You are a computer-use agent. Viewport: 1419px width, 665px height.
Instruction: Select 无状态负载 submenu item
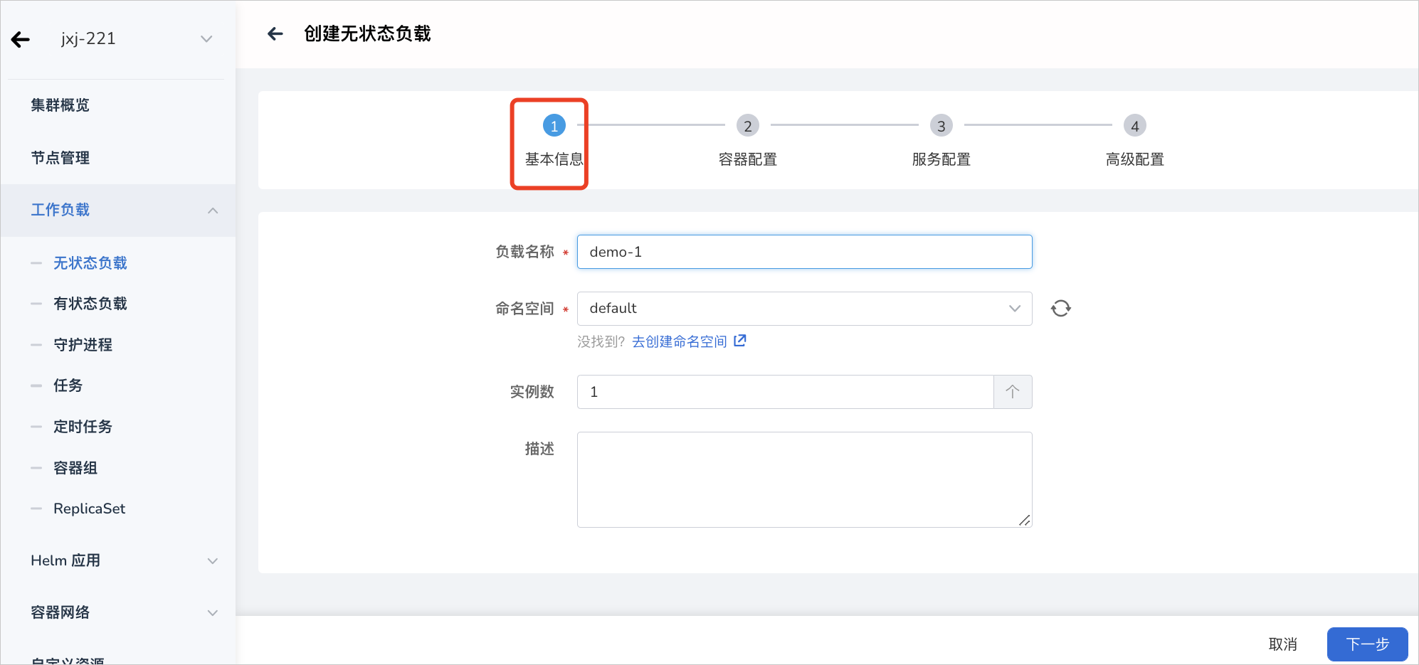click(90, 263)
